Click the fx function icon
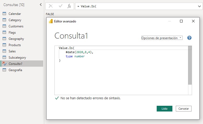Screen dimensions: 203x124 tap(69, 6)
